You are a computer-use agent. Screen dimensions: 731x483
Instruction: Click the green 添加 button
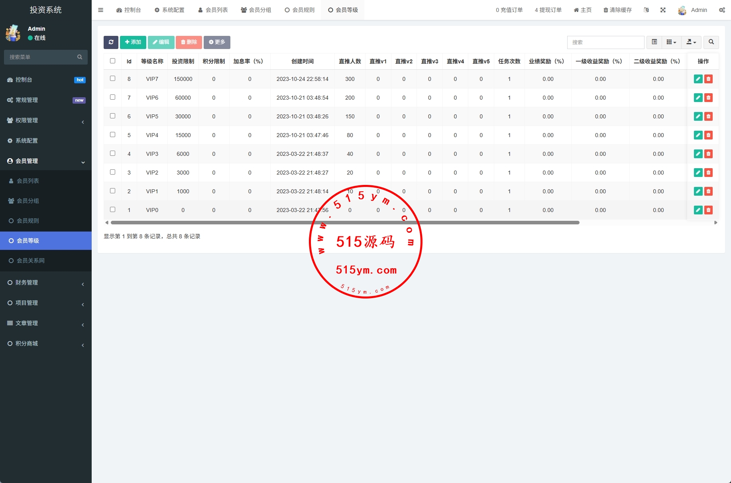[133, 42]
